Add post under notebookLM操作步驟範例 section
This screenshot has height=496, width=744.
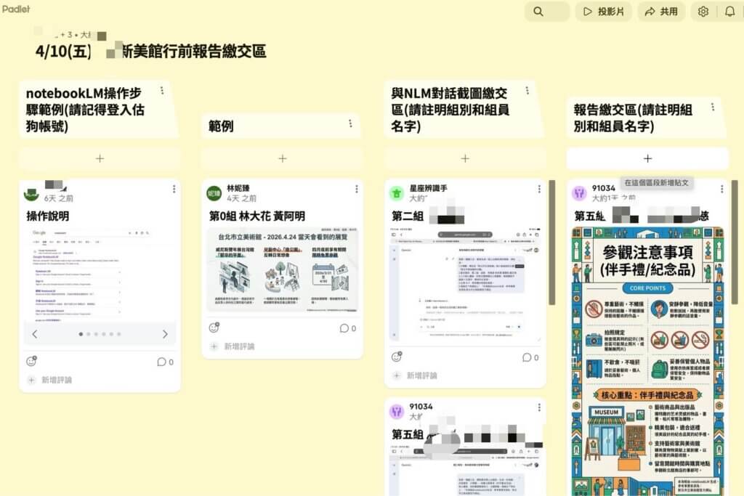point(100,158)
